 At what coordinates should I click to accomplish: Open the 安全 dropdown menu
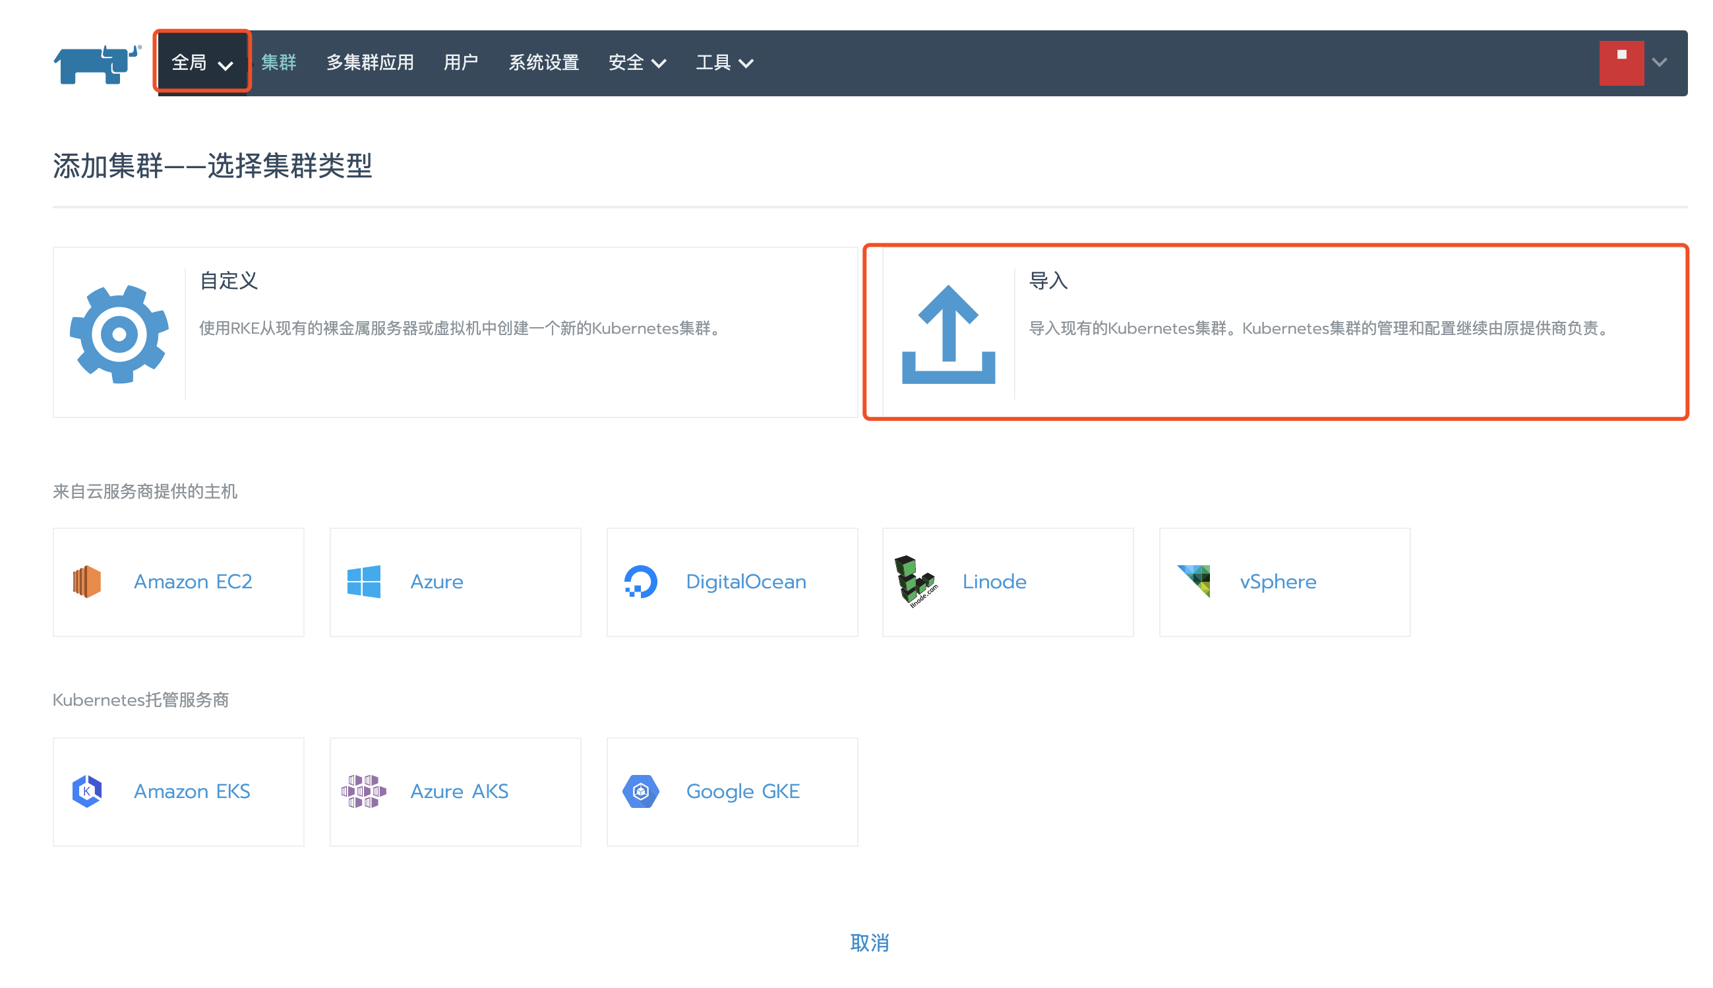tap(636, 63)
